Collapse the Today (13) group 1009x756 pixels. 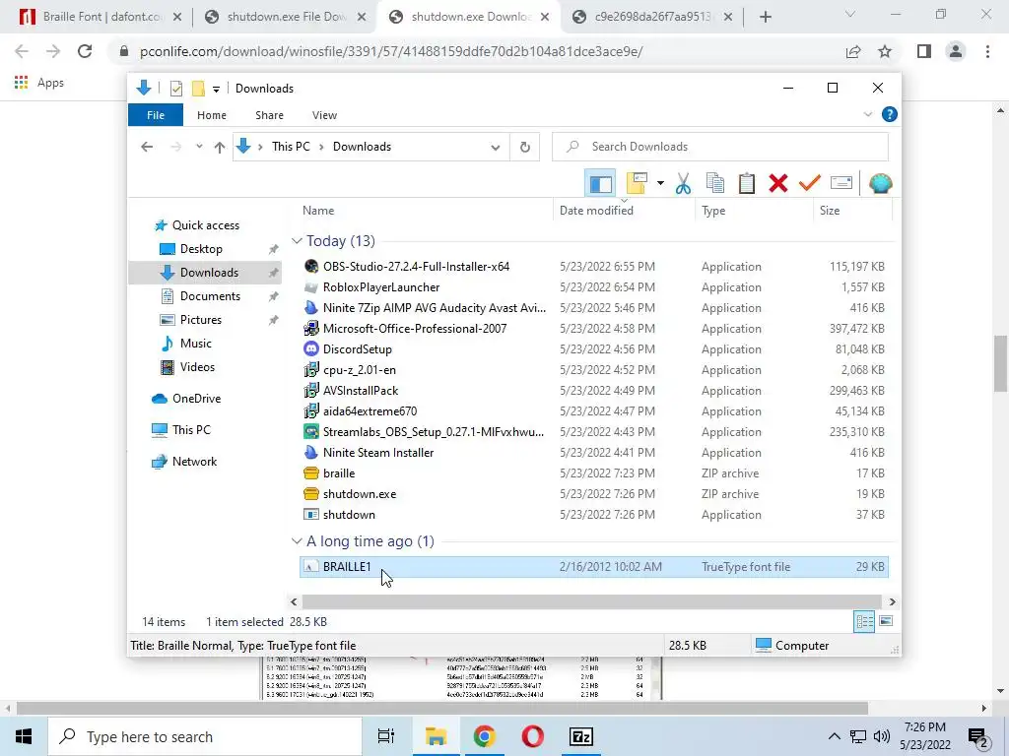tap(297, 241)
